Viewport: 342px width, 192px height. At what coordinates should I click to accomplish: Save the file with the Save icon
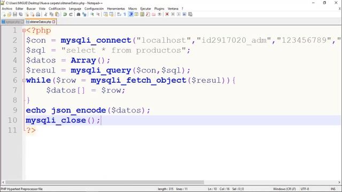[15, 14]
